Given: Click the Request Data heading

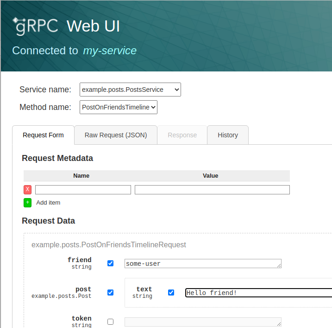Looking at the screenshot, I should [x=48, y=221].
